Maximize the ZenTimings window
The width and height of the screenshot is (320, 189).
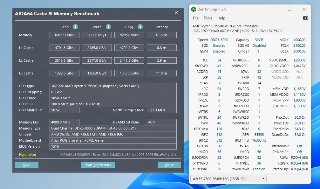[289, 9]
